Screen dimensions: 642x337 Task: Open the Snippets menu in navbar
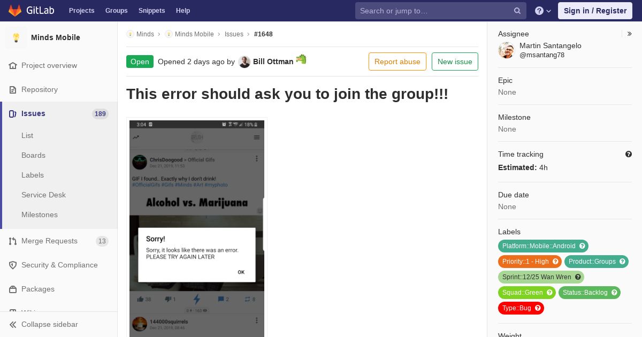click(151, 11)
